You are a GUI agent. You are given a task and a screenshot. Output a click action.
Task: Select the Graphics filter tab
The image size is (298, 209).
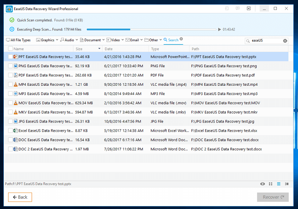45,40
